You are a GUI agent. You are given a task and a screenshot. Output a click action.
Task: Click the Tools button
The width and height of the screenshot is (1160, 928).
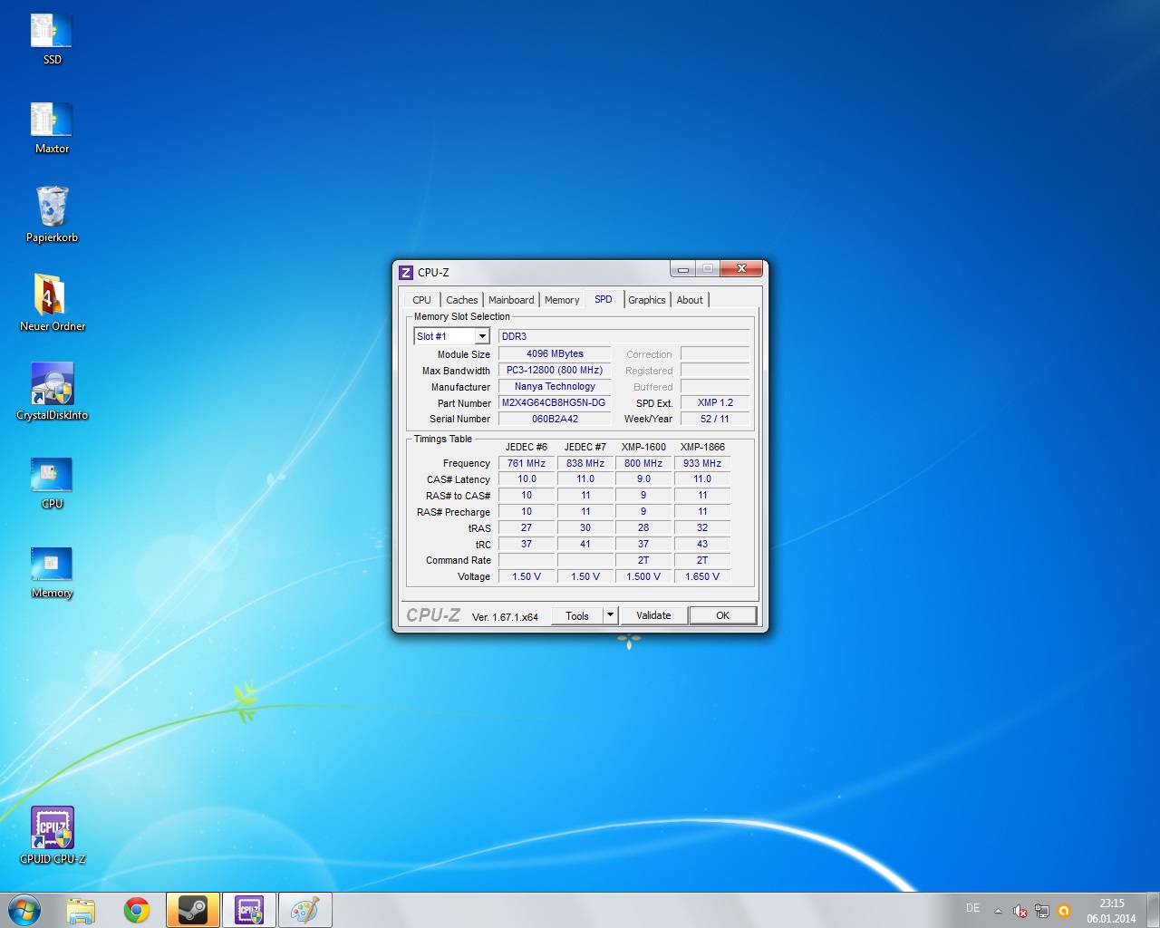(577, 615)
